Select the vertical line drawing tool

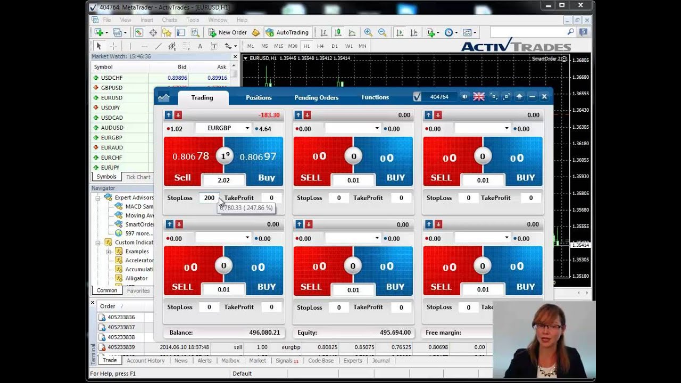(130, 46)
